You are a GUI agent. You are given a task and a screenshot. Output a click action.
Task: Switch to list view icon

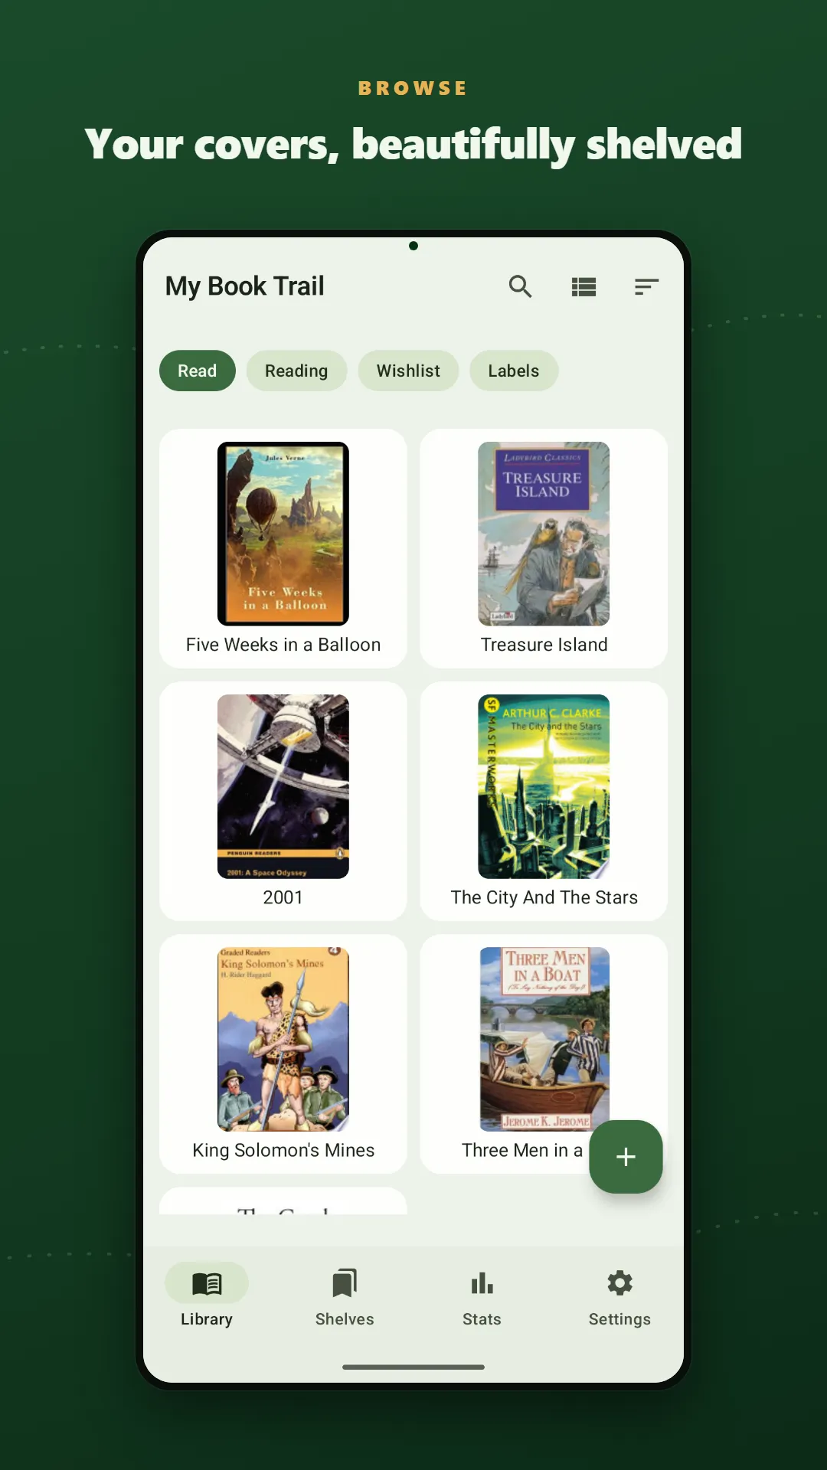tap(583, 287)
